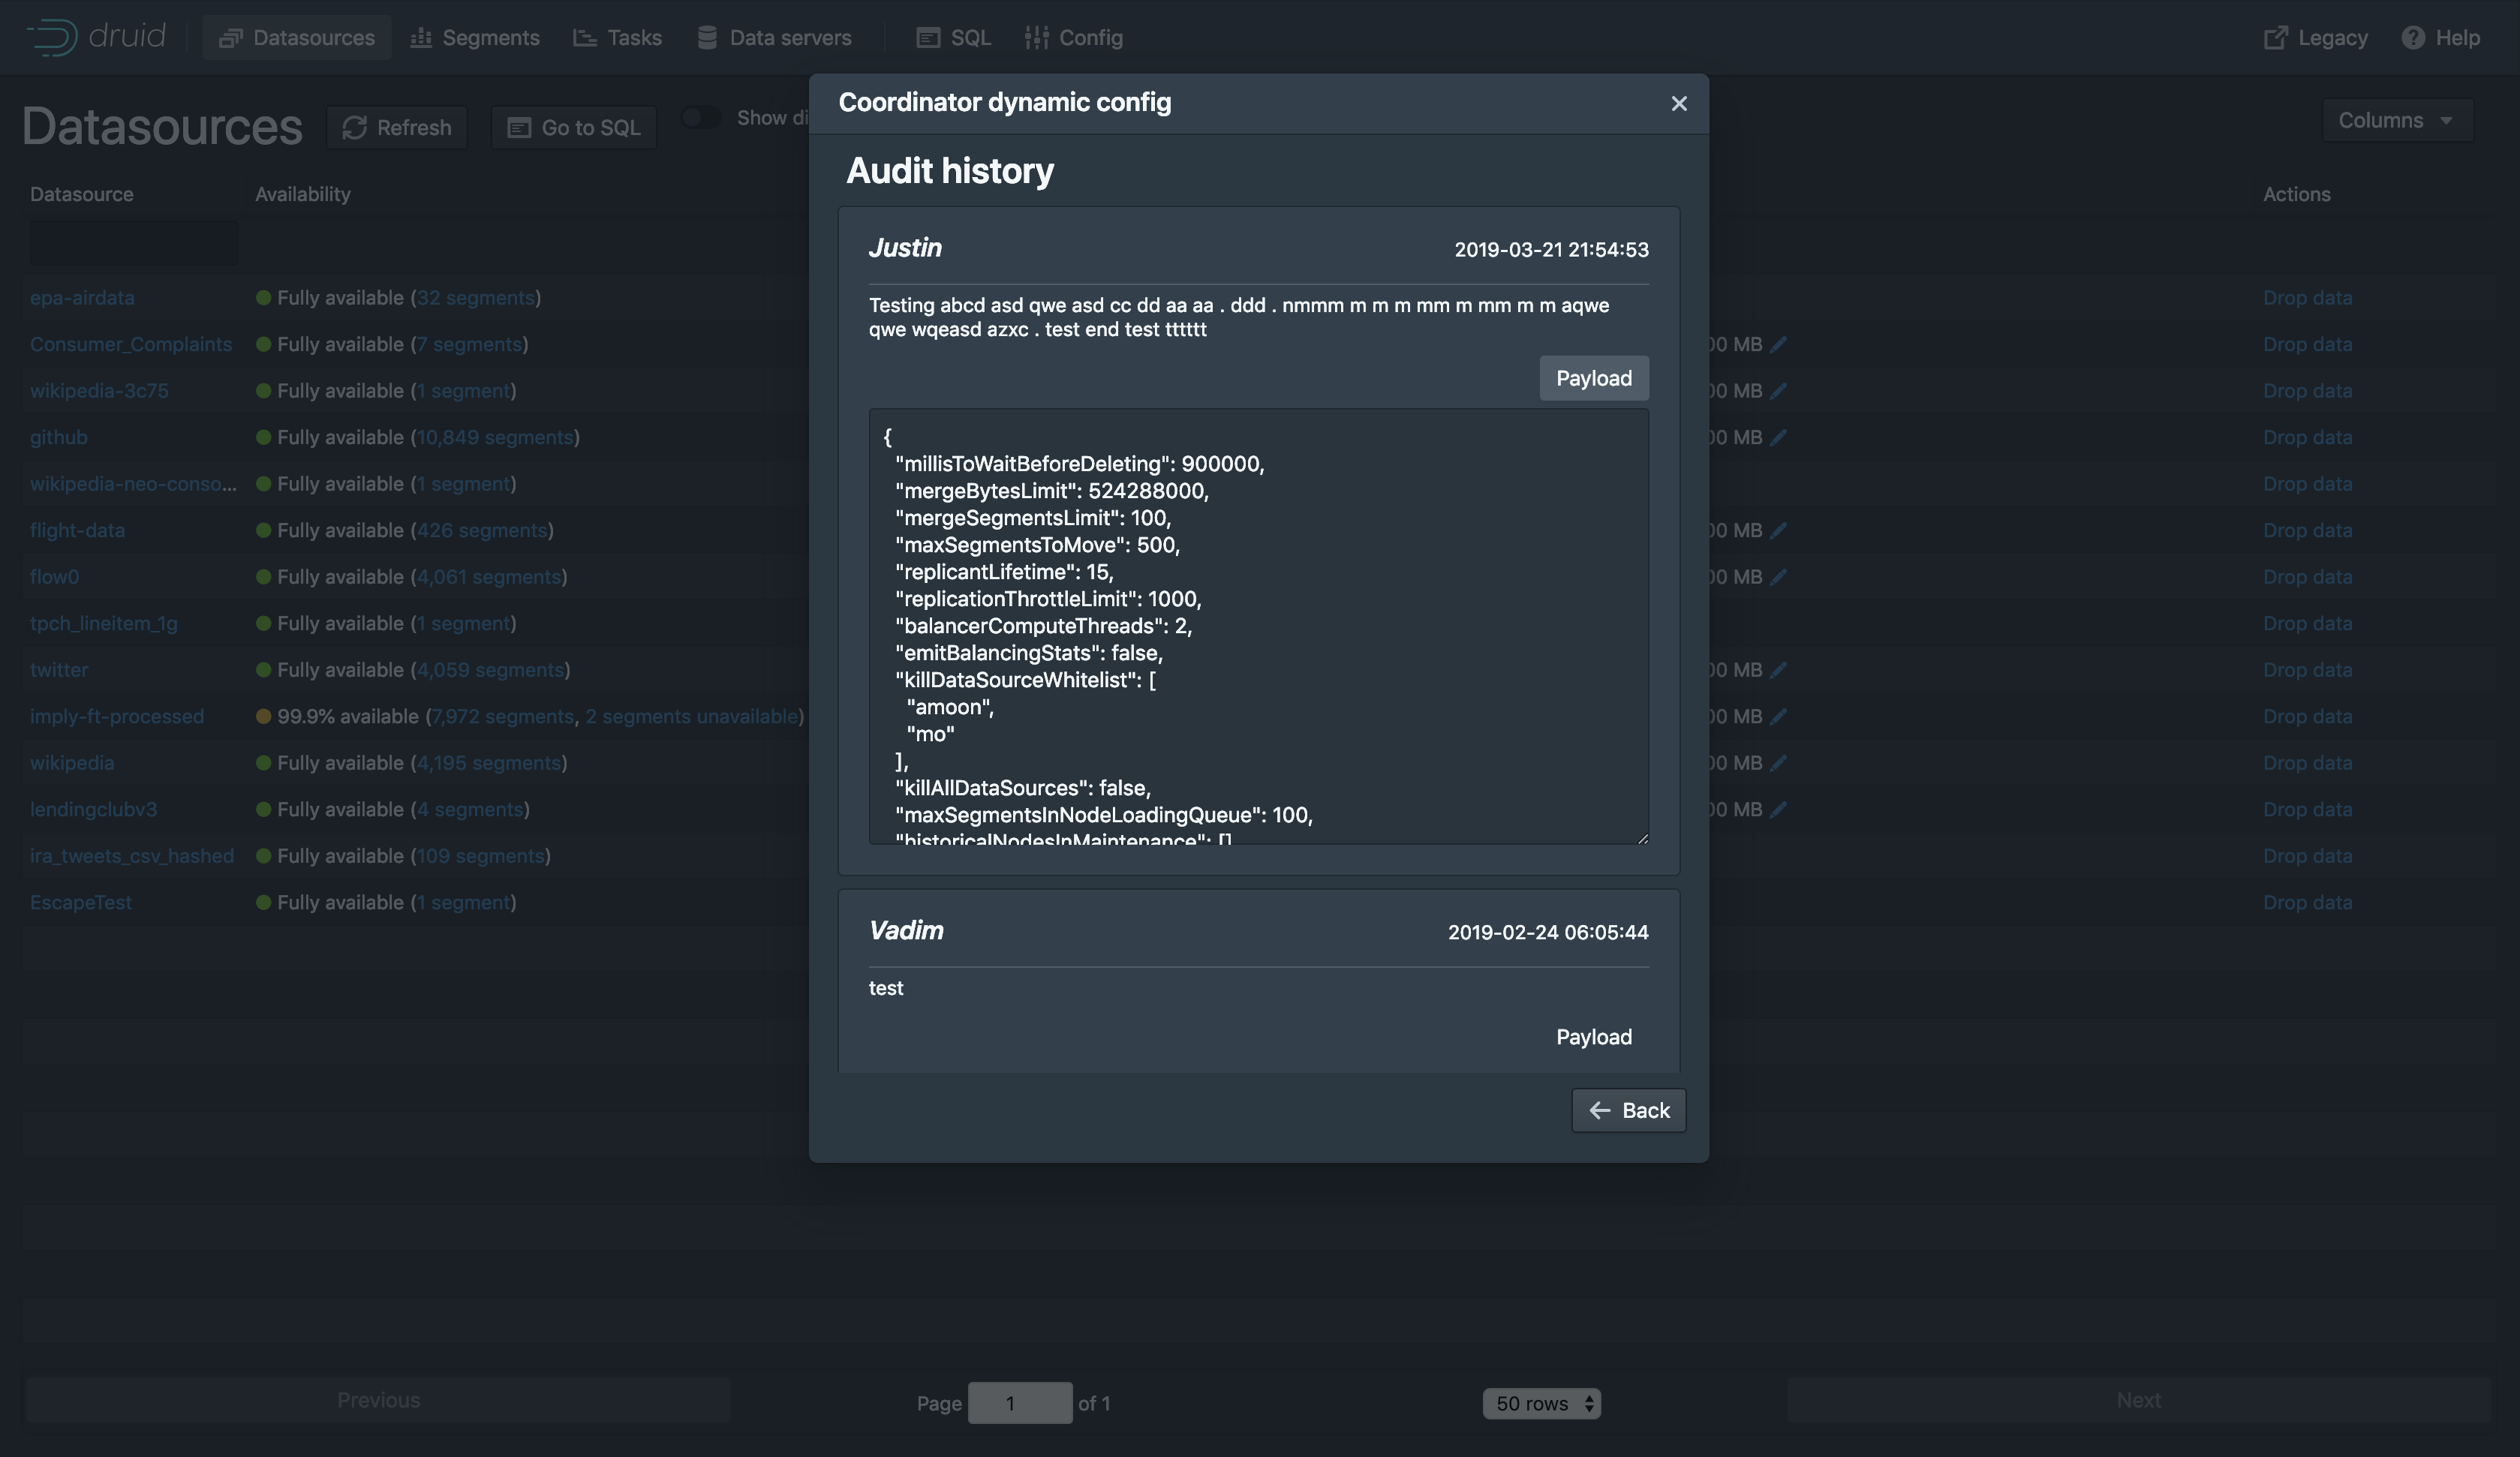Click the pencil edit icon in twitter row
Screen dimensions: 2520x1457
point(1778,670)
